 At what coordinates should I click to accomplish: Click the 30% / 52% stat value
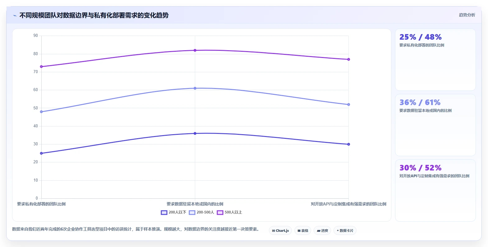tap(420, 168)
